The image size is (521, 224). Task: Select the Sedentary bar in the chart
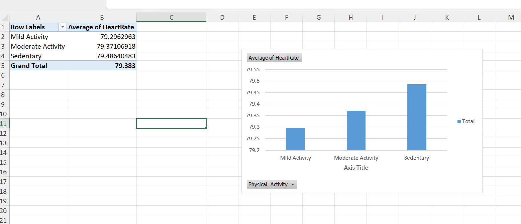(x=416, y=117)
